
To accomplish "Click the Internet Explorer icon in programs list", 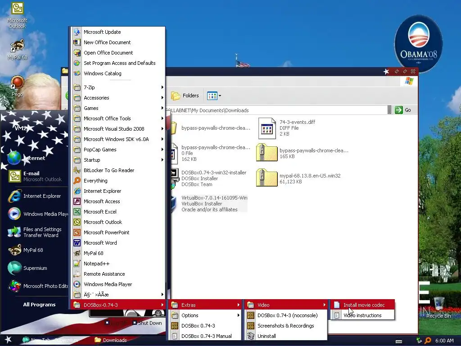I will pos(77,191).
